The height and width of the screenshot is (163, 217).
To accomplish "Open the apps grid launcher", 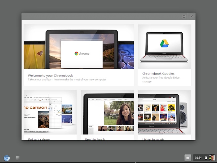I will 18,158.
